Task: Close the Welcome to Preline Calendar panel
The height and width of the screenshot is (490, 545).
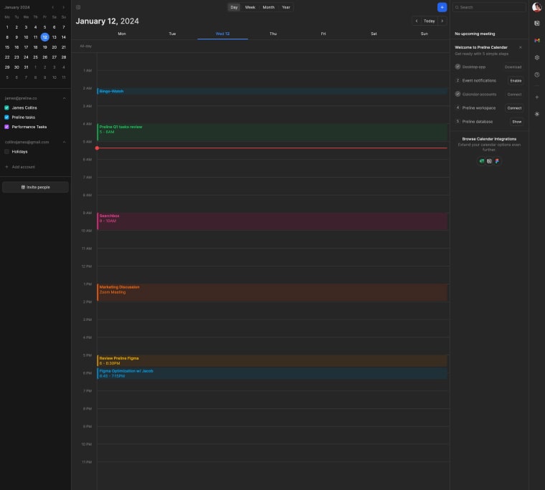Action: (x=521, y=47)
